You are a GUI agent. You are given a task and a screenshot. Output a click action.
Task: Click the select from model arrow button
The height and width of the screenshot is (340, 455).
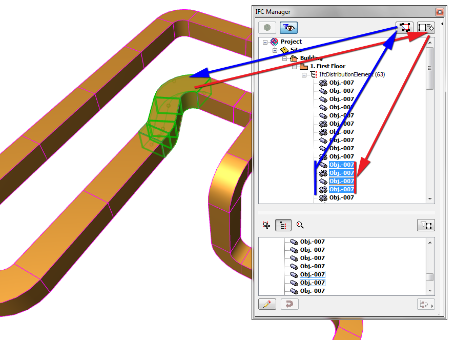click(426, 28)
